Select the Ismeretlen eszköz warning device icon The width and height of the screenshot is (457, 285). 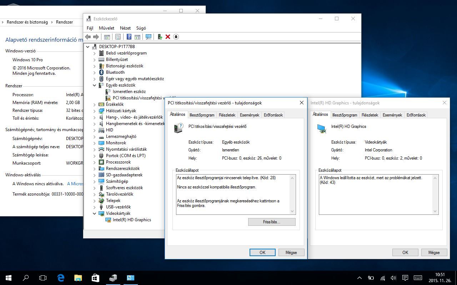pos(108,92)
